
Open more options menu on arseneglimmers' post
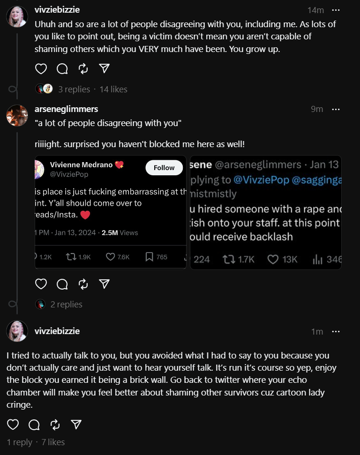click(336, 109)
